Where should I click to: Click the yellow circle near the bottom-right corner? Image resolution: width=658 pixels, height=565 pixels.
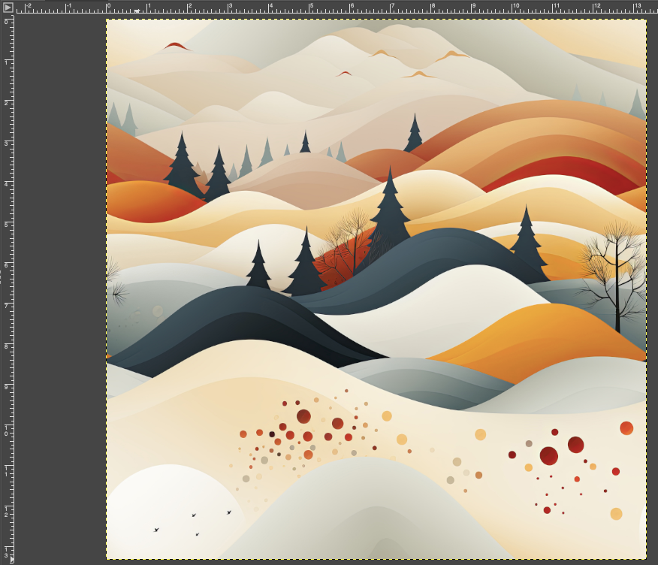pos(616,514)
